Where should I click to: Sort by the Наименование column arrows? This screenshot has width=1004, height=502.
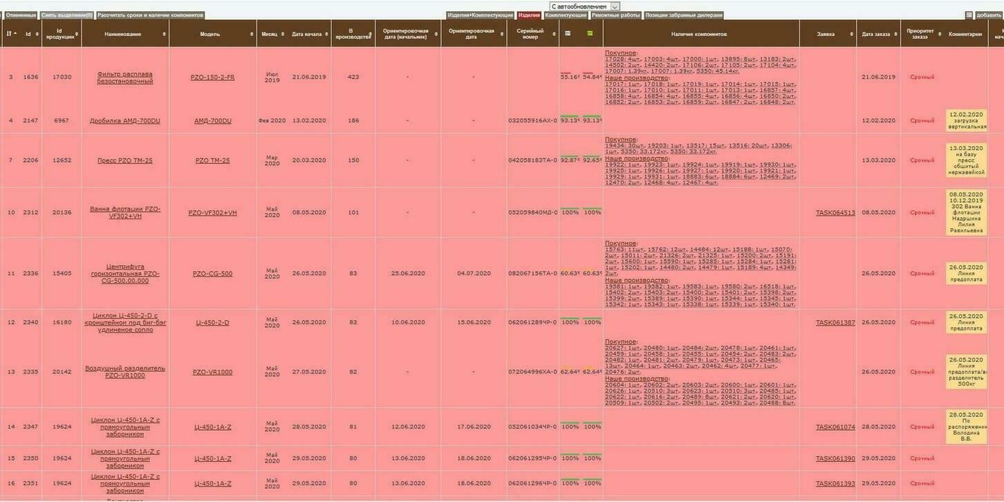pos(164,34)
